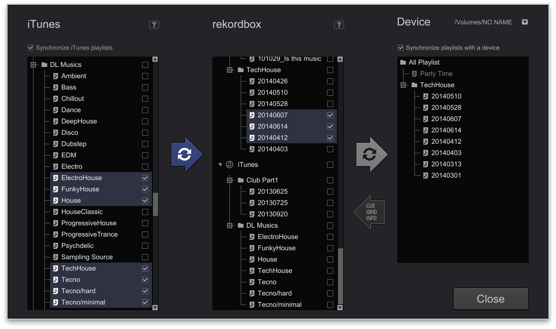Collapse the TechHouse folder in Device panel
The height and width of the screenshot is (329, 556).
click(403, 85)
